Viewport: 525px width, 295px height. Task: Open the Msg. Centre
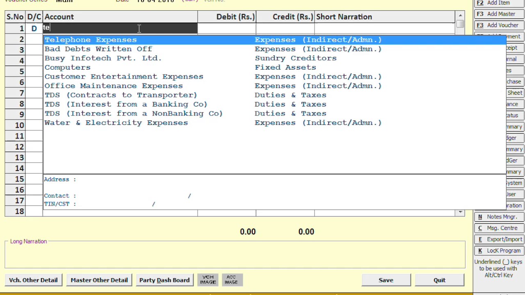tap(499, 228)
